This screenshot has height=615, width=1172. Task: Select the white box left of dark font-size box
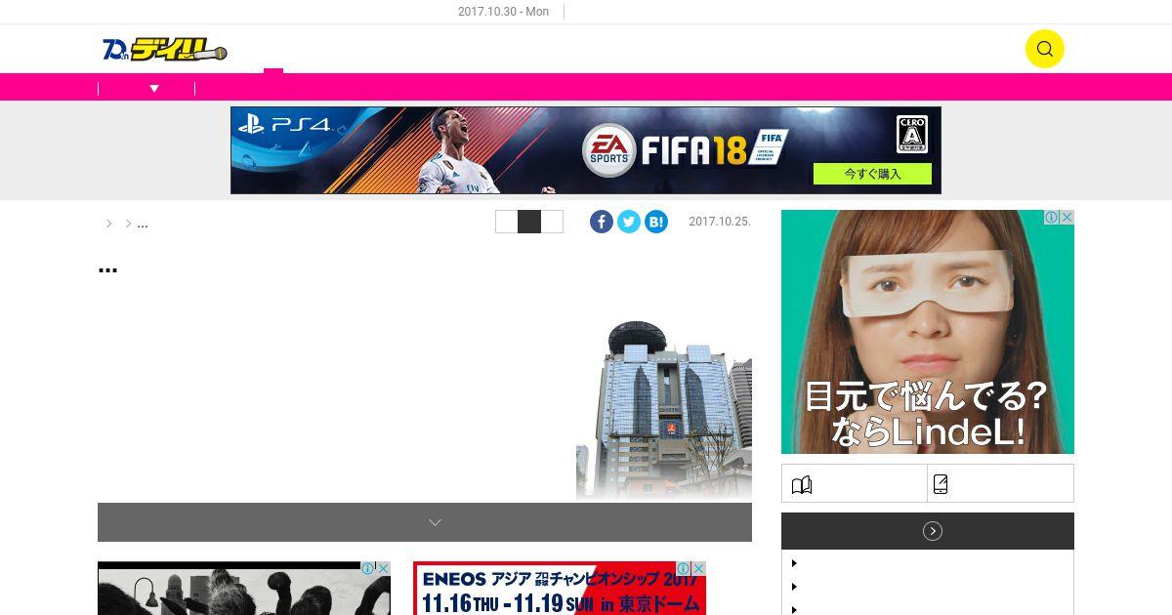(x=506, y=222)
